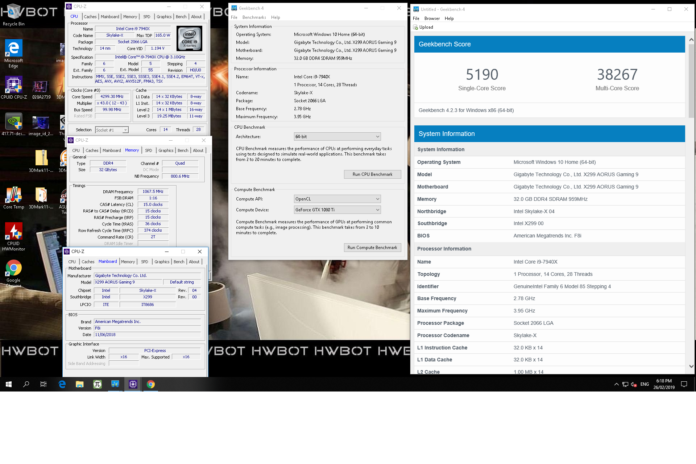Open Help menu in Untitled Geekbench window
696x464 pixels.
(x=449, y=18)
